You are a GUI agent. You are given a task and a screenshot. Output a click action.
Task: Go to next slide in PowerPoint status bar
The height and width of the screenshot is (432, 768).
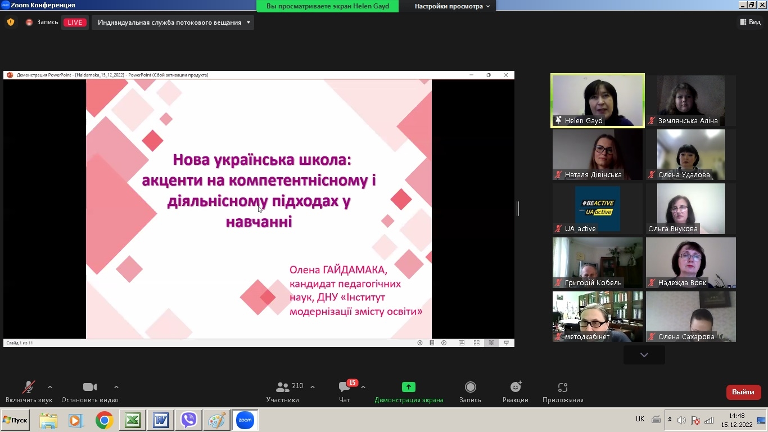click(x=444, y=343)
